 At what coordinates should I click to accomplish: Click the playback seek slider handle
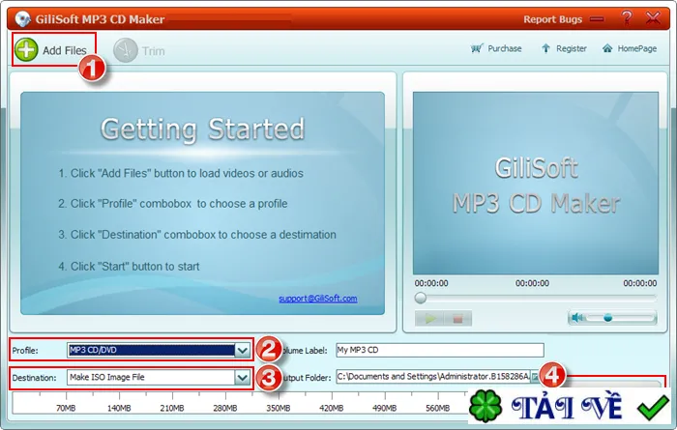420,298
